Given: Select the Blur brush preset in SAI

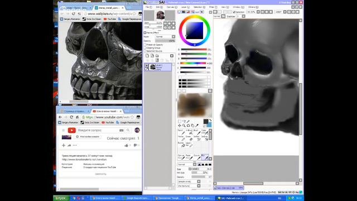Looking at the screenshot, I should click(x=205, y=157).
